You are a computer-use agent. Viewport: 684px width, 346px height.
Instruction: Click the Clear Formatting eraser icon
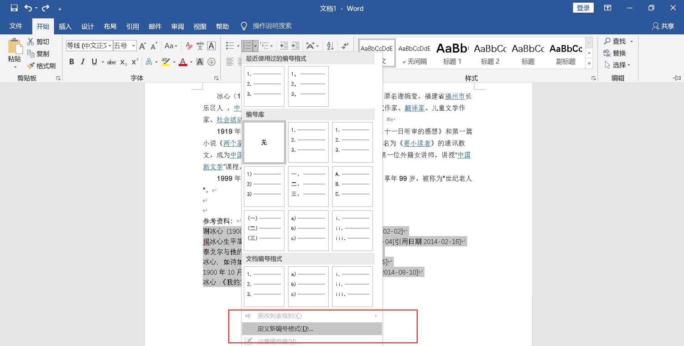tap(189, 46)
